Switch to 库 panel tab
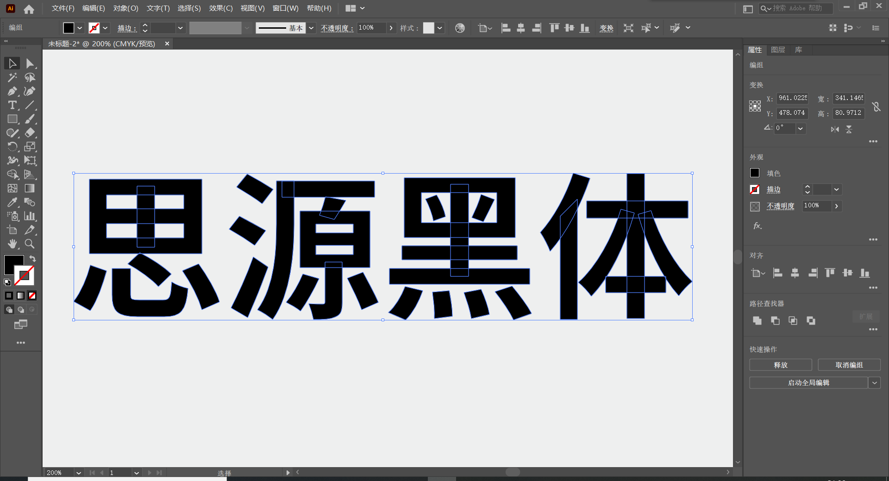Image resolution: width=889 pixels, height=481 pixels. pos(798,50)
